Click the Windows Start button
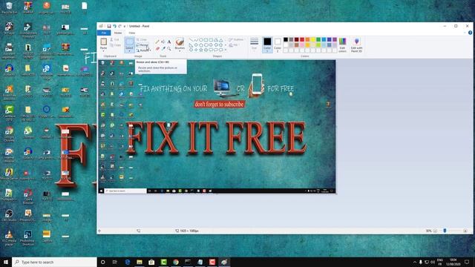Screen dimensions: 475x267 [6, 262]
